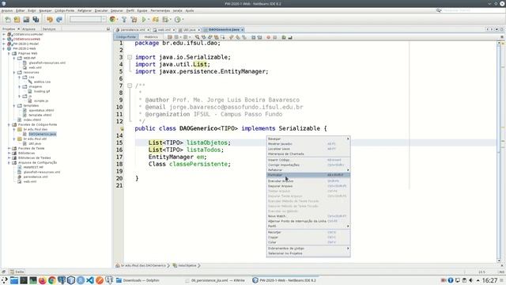Click the volume icon in system tray
Screen dimensions: 506x285
click(471, 280)
